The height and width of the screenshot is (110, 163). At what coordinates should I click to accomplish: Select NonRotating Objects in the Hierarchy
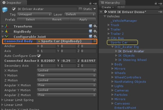(x=130, y=82)
